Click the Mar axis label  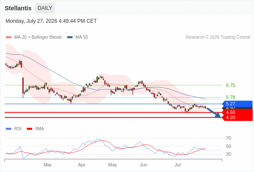coord(48,165)
